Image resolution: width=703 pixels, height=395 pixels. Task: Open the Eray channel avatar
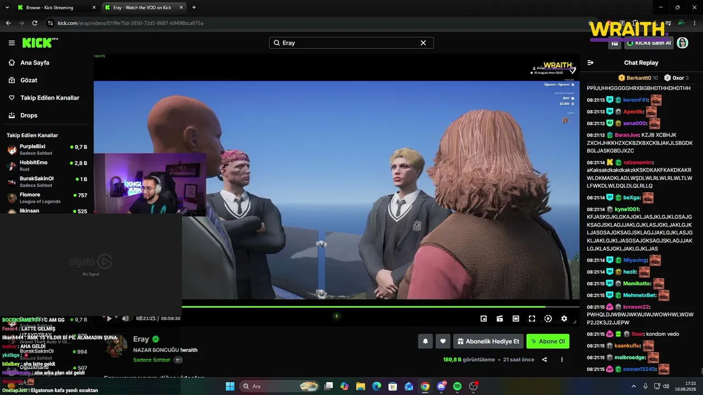(x=116, y=346)
